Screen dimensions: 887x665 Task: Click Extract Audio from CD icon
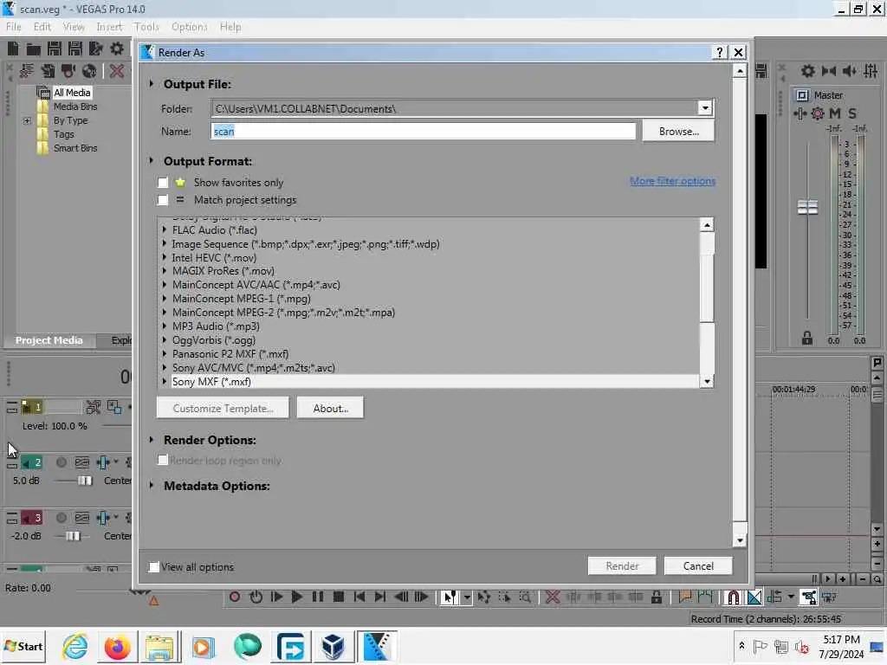point(89,71)
